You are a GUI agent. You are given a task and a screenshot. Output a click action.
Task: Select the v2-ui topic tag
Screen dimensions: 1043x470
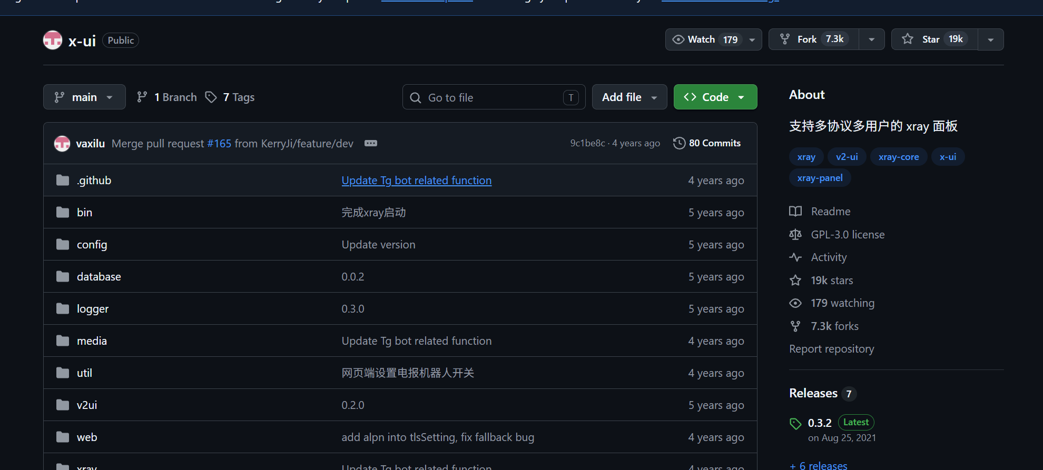click(847, 157)
